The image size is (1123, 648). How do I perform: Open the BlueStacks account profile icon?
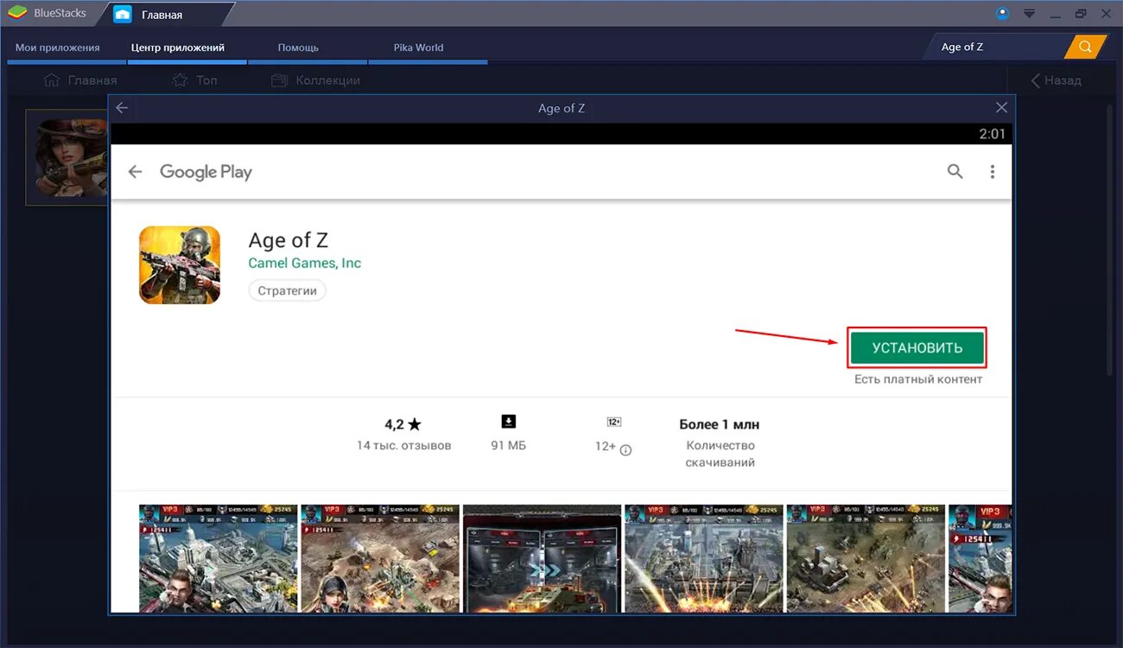click(x=1003, y=13)
